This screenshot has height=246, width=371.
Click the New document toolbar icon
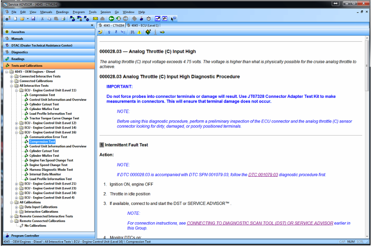click(15, 19)
